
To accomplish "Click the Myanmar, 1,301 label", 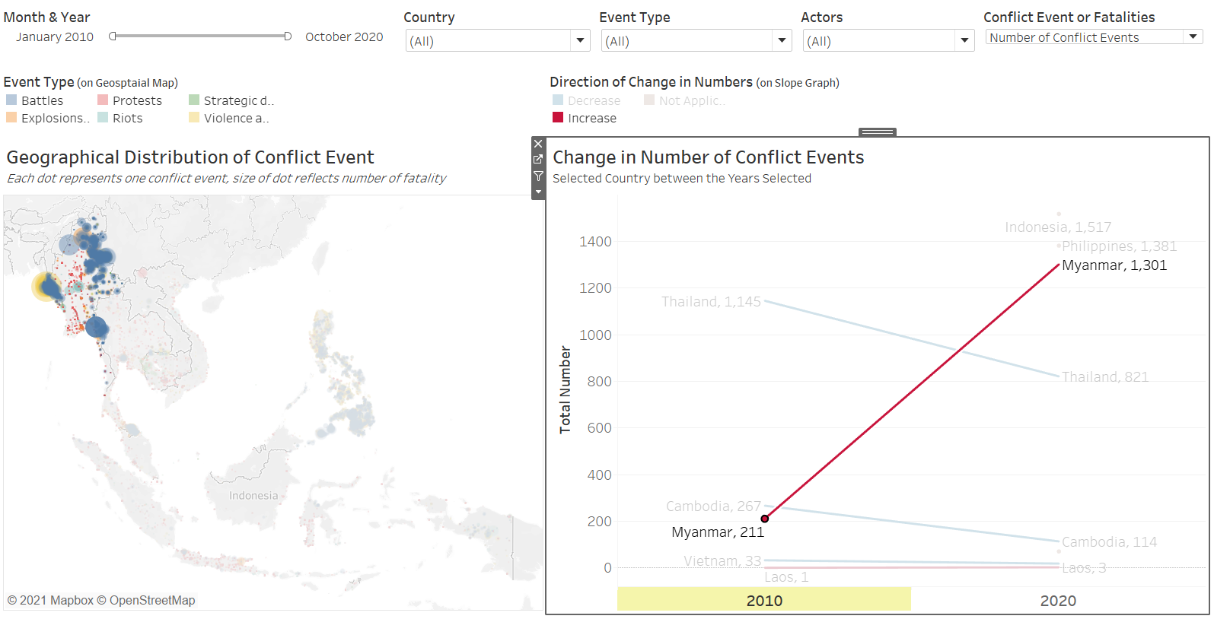I will coord(1114,265).
